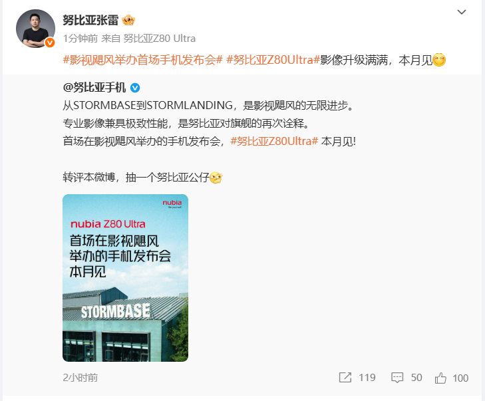Open 努比亚张雷 profile avatar
Image resolution: width=485 pixels, height=401 pixels.
35,29
